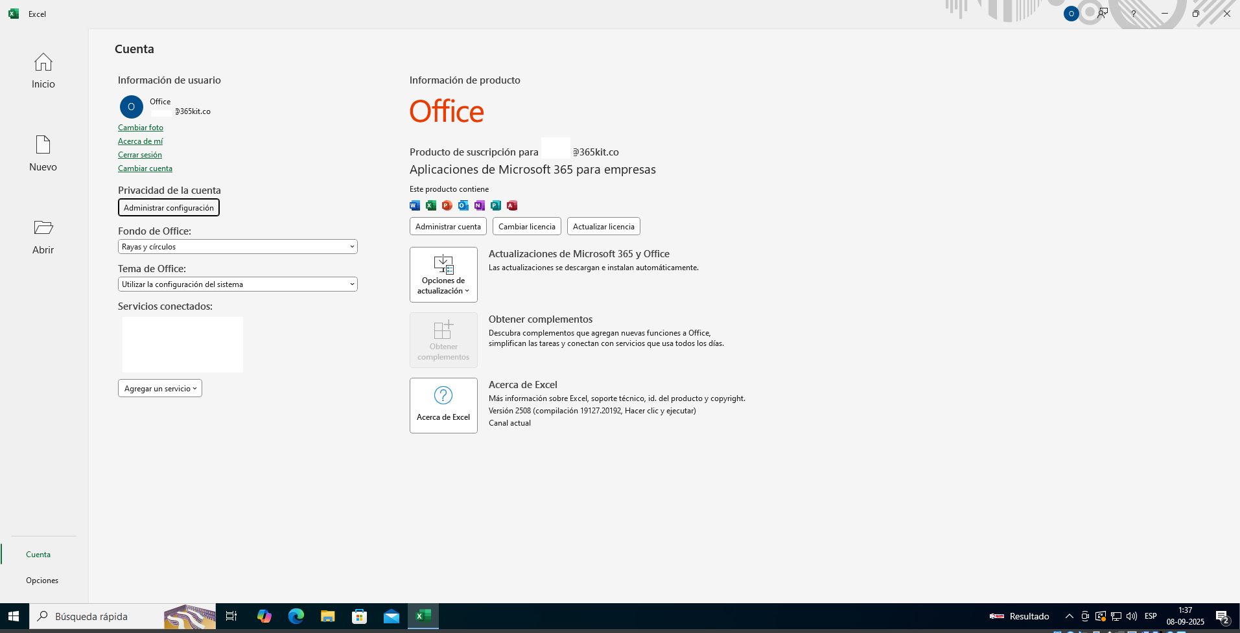Click Cambiar licencia button
Image resolution: width=1240 pixels, height=633 pixels.
527,226
